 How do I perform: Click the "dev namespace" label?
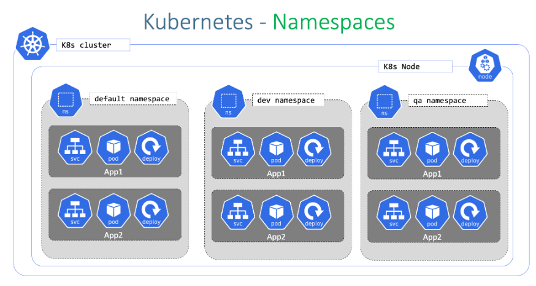288,100
